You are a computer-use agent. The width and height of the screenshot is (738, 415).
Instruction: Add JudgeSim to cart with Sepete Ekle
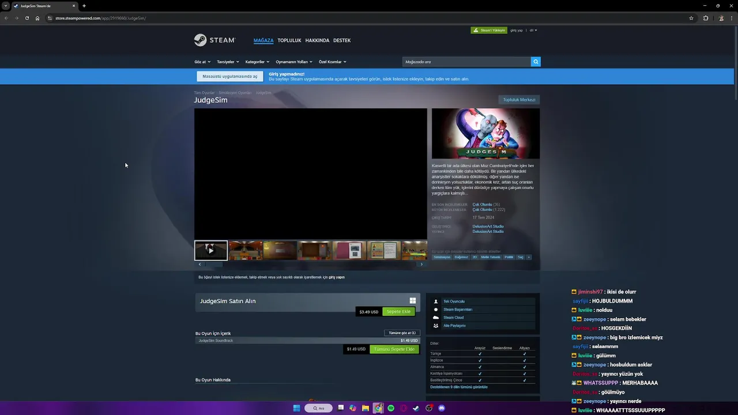[398, 312]
